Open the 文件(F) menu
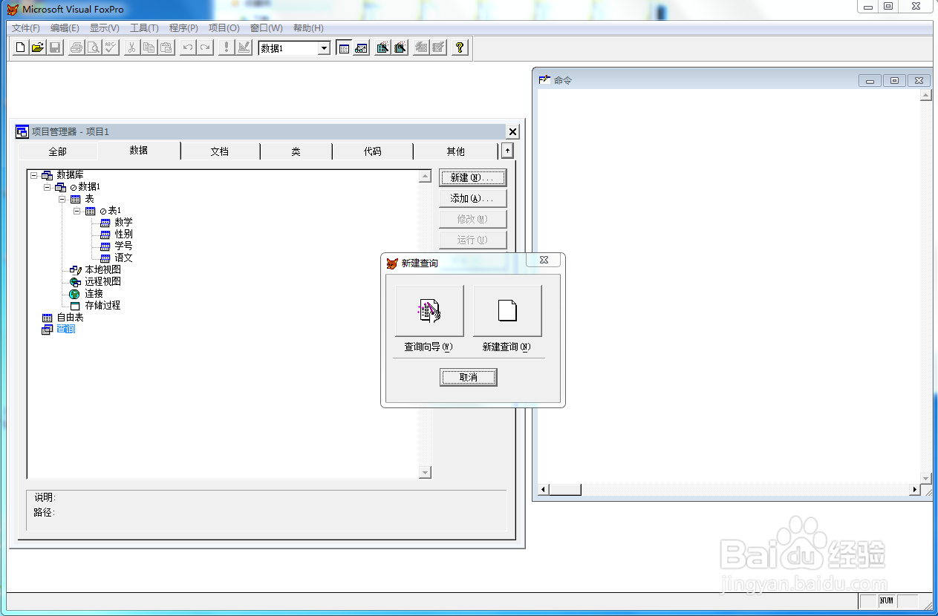938x616 pixels. [x=26, y=28]
